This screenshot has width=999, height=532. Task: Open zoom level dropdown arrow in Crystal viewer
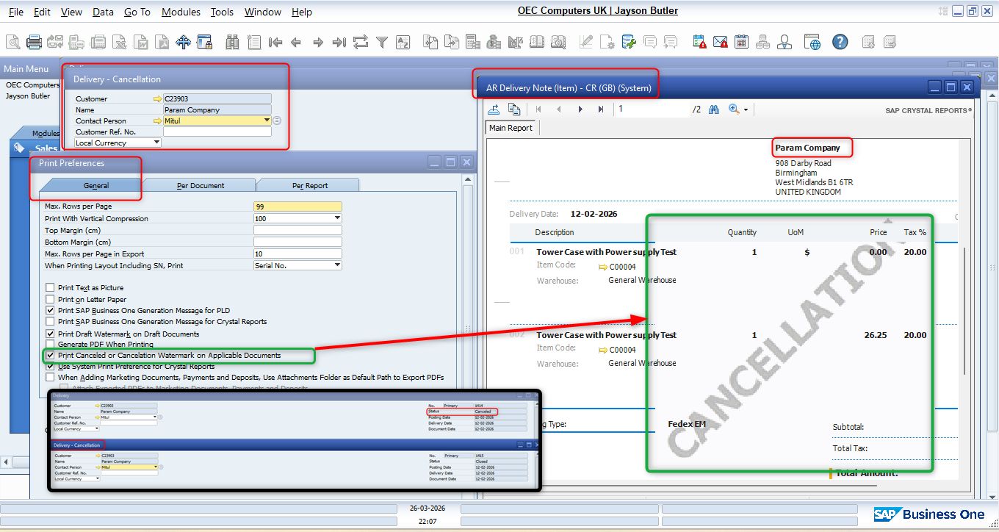click(746, 109)
